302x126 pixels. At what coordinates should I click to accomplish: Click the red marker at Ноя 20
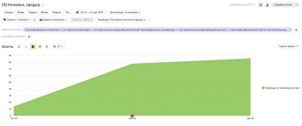(132, 116)
